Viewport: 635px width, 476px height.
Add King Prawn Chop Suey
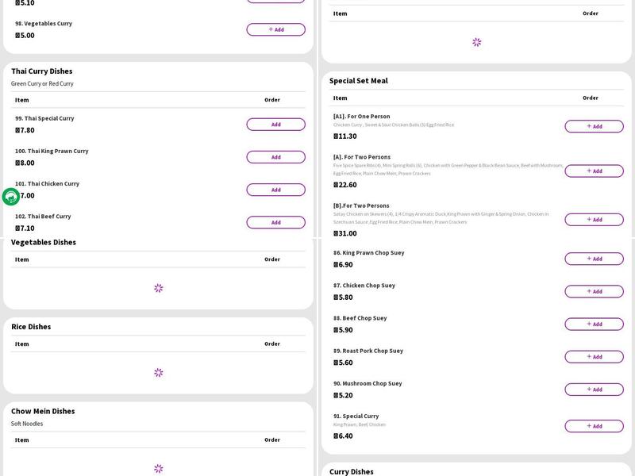coord(594,259)
